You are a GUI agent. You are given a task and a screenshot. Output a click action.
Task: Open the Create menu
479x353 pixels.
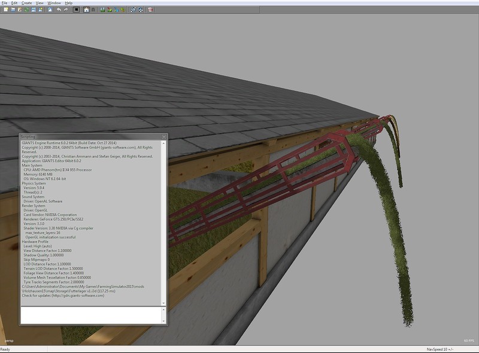coord(26,3)
